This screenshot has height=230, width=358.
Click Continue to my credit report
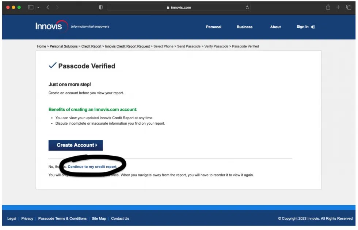pos(92,167)
